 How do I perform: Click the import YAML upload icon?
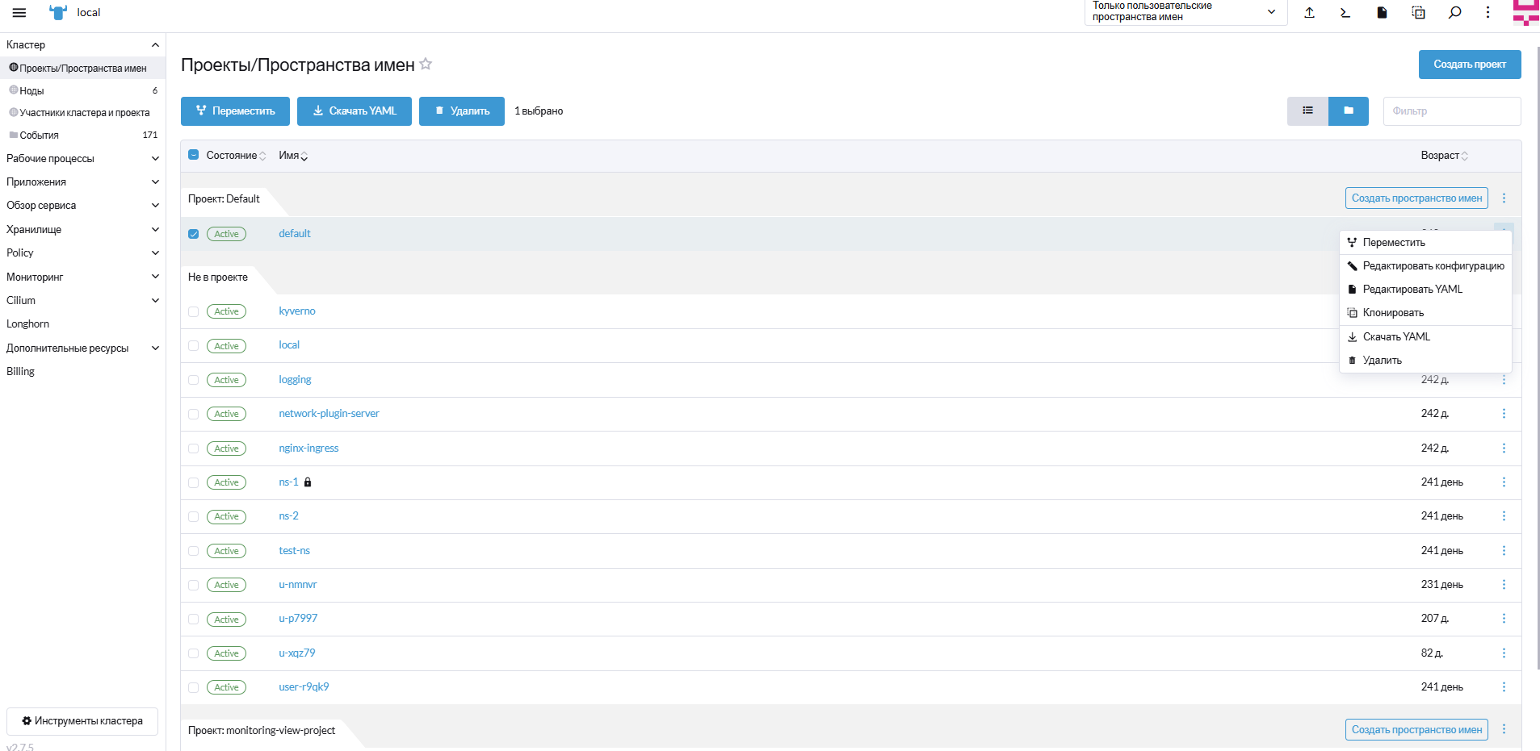click(1309, 13)
